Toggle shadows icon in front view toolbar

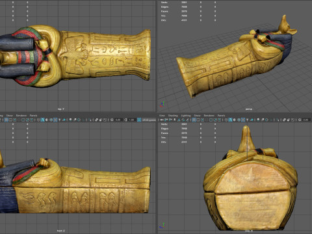(64, 120)
